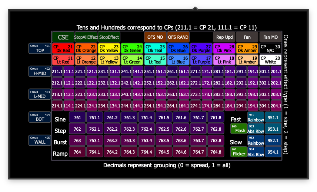
Task: Trigger effect cell 301.1
Action: [x=265, y=72]
